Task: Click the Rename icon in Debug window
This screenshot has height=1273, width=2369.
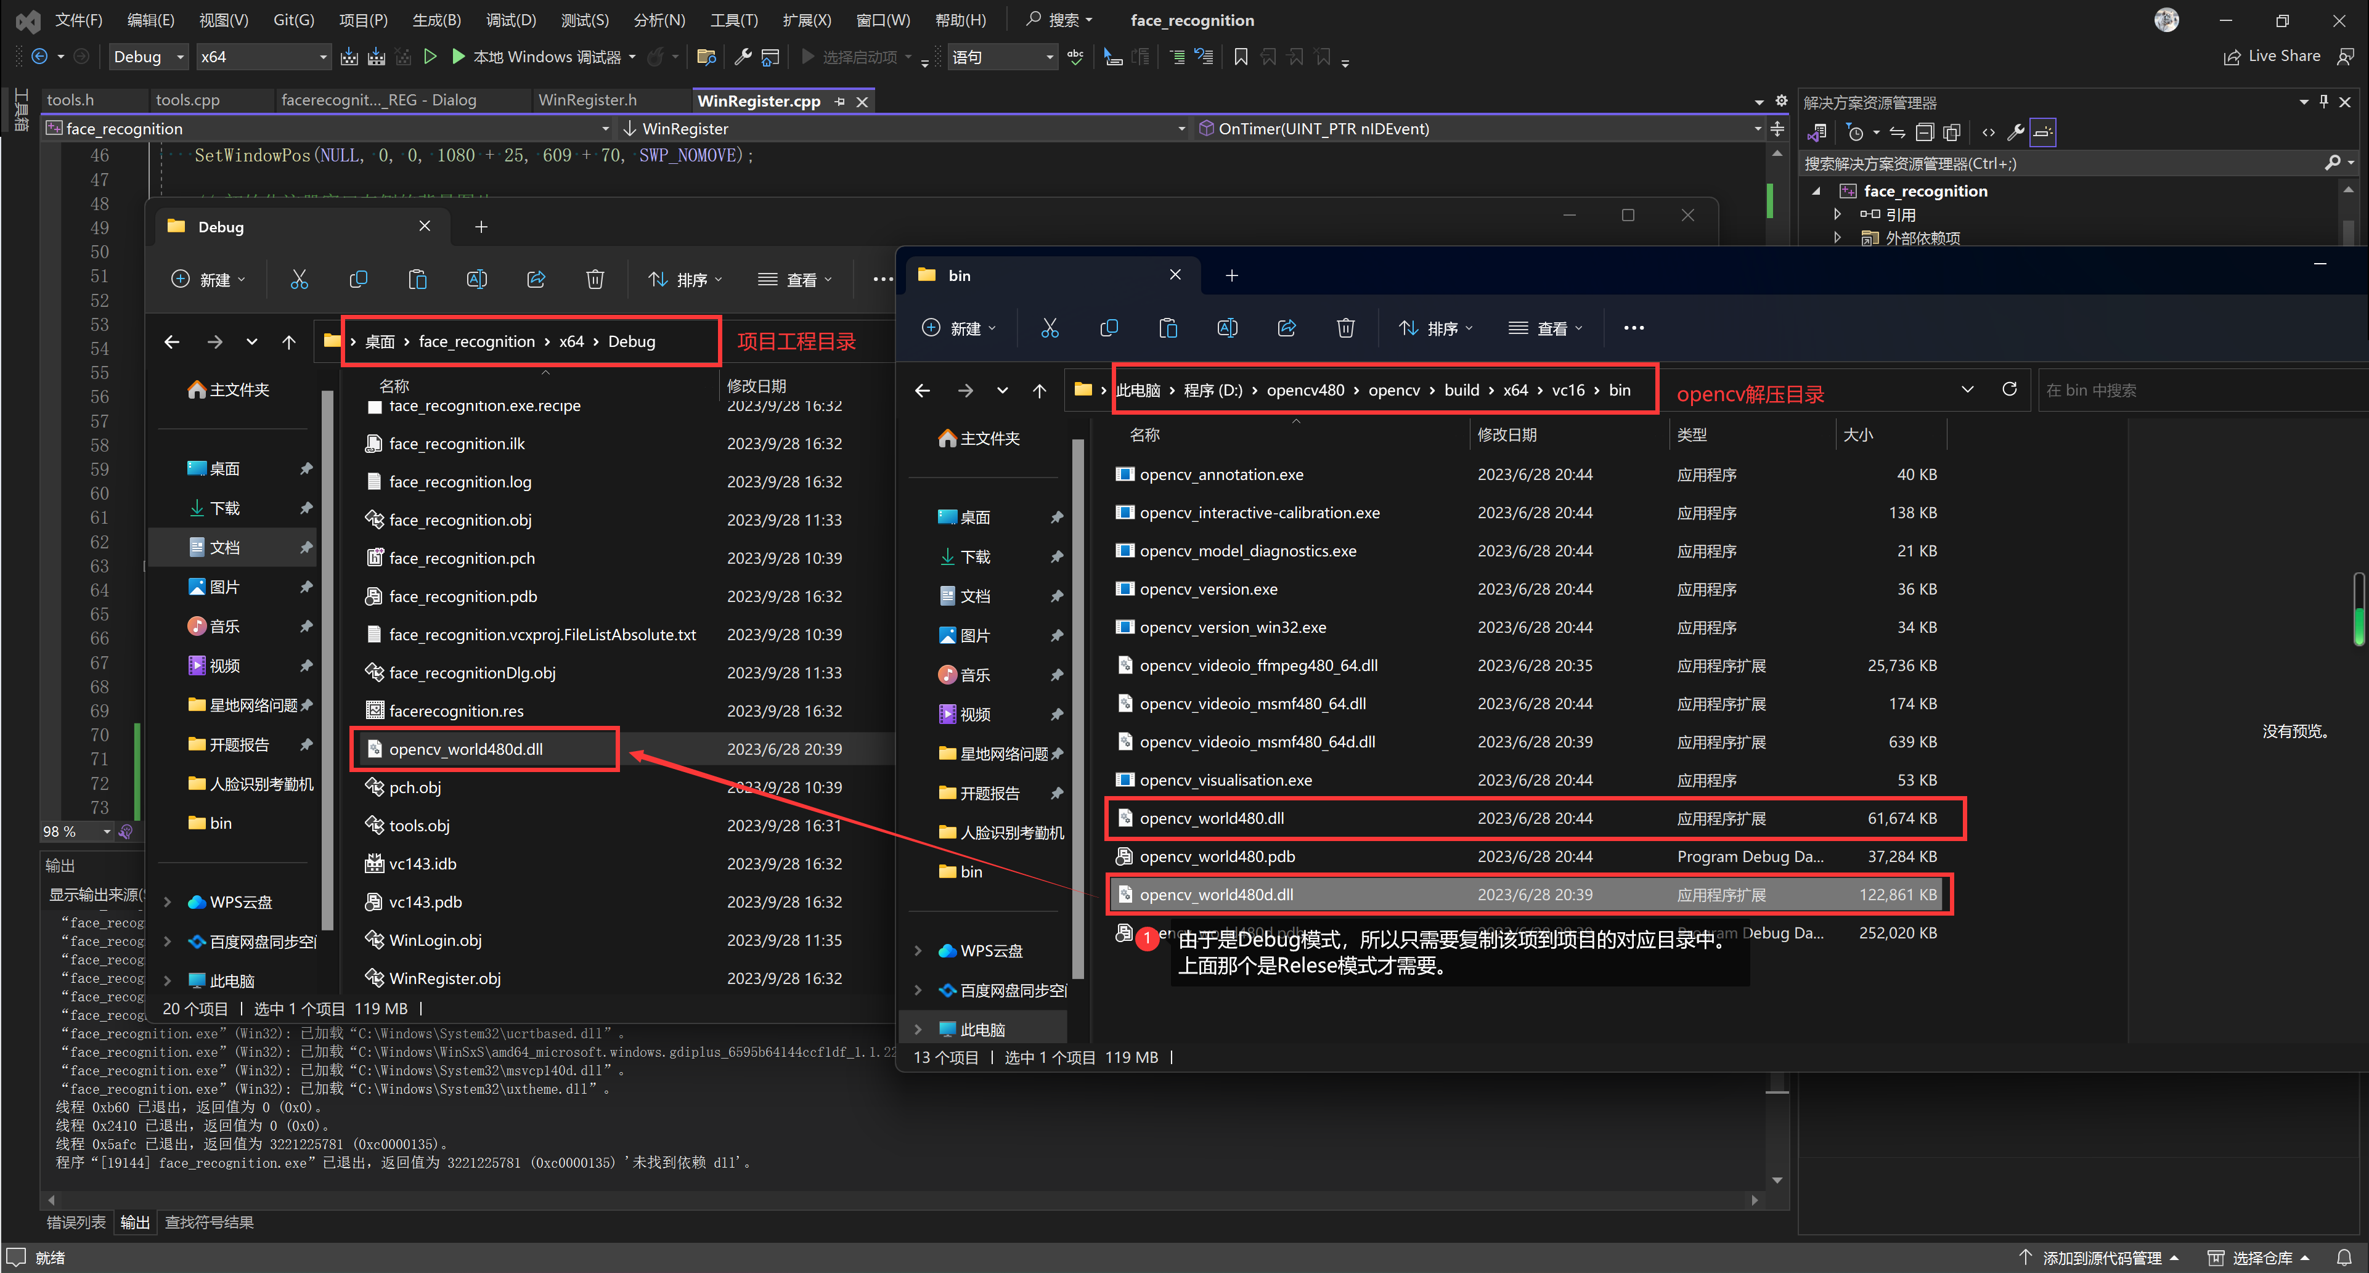Action: [476, 280]
